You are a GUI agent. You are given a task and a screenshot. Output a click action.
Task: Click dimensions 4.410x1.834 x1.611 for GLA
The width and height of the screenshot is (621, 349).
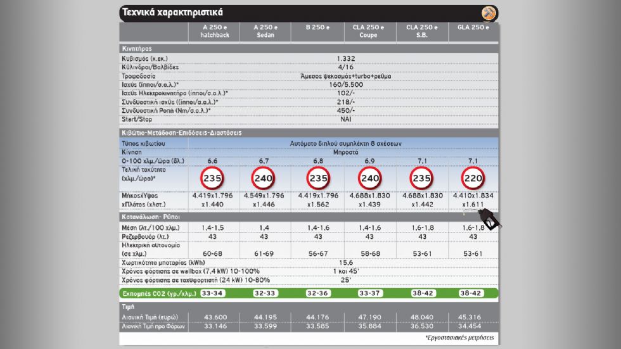tap(473, 200)
